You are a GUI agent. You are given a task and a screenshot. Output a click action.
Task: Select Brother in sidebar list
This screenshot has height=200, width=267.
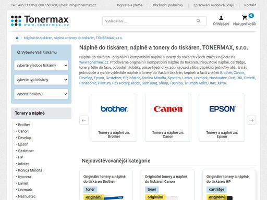tap(24, 124)
